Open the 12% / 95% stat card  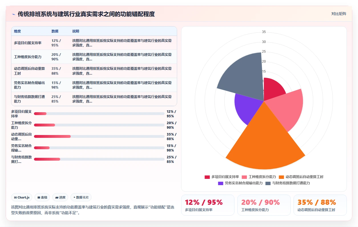[x=208, y=205]
